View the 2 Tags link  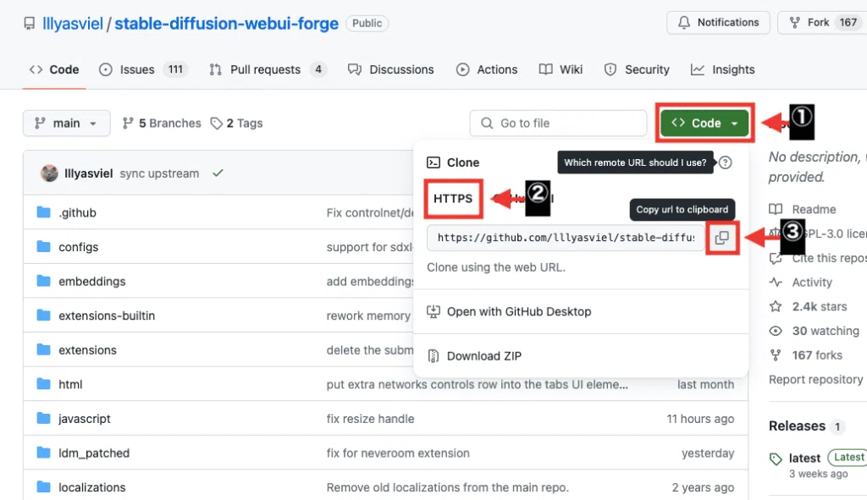coord(236,124)
